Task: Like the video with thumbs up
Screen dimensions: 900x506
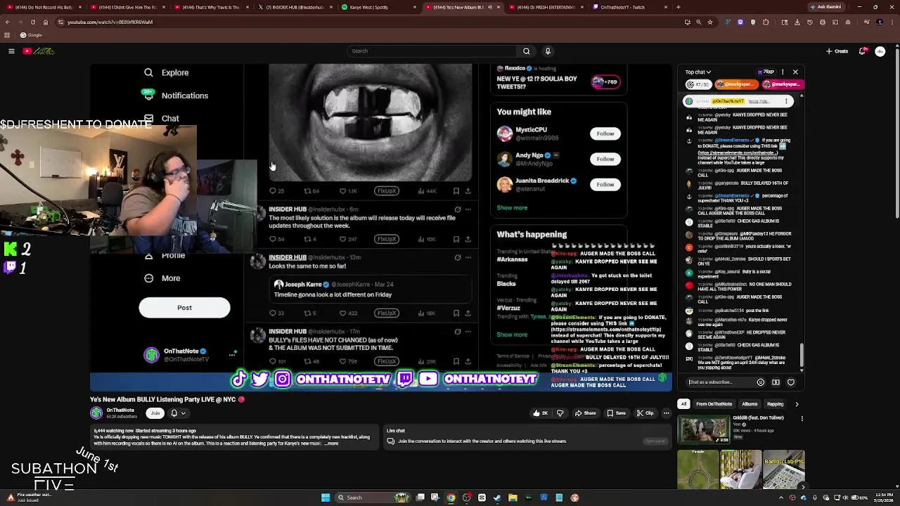Action: pyautogui.click(x=540, y=413)
